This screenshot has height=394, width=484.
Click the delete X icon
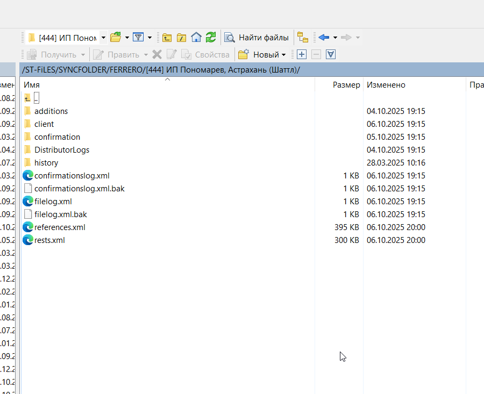point(157,55)
